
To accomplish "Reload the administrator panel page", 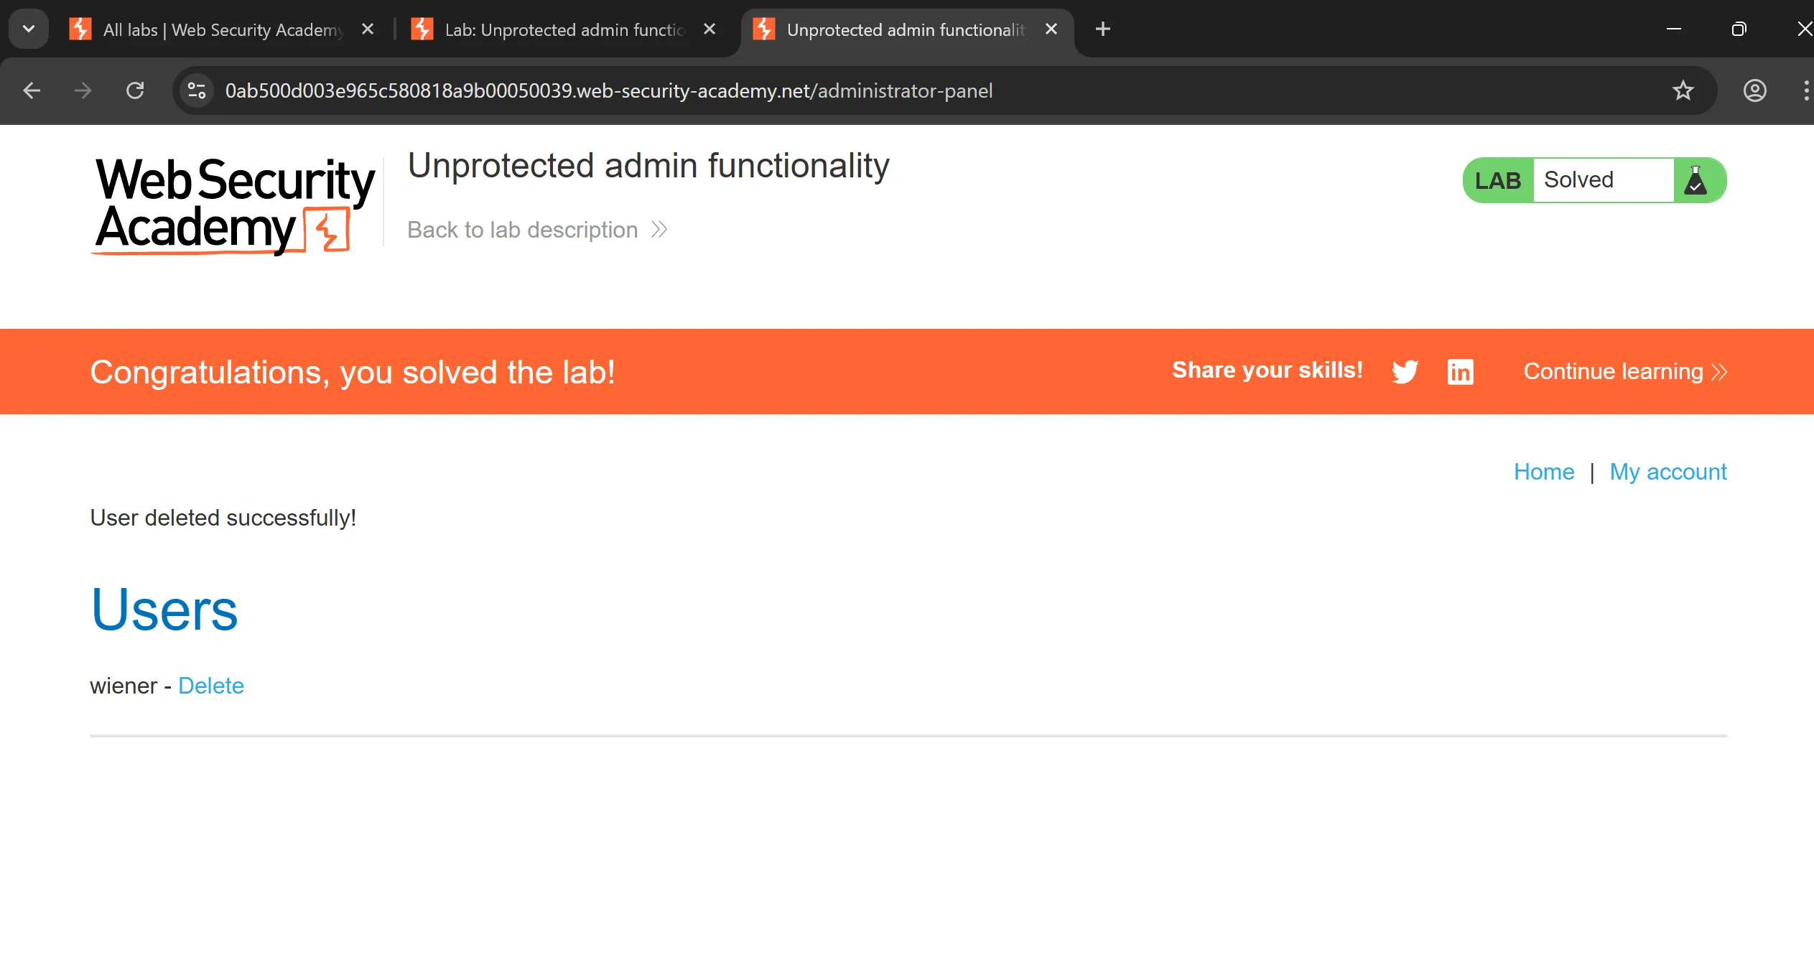I will tap(135, 90).
